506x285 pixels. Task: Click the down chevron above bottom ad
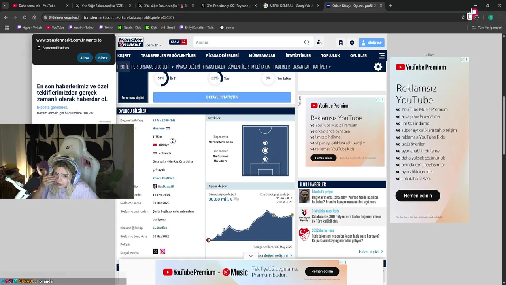pos(251,256)
